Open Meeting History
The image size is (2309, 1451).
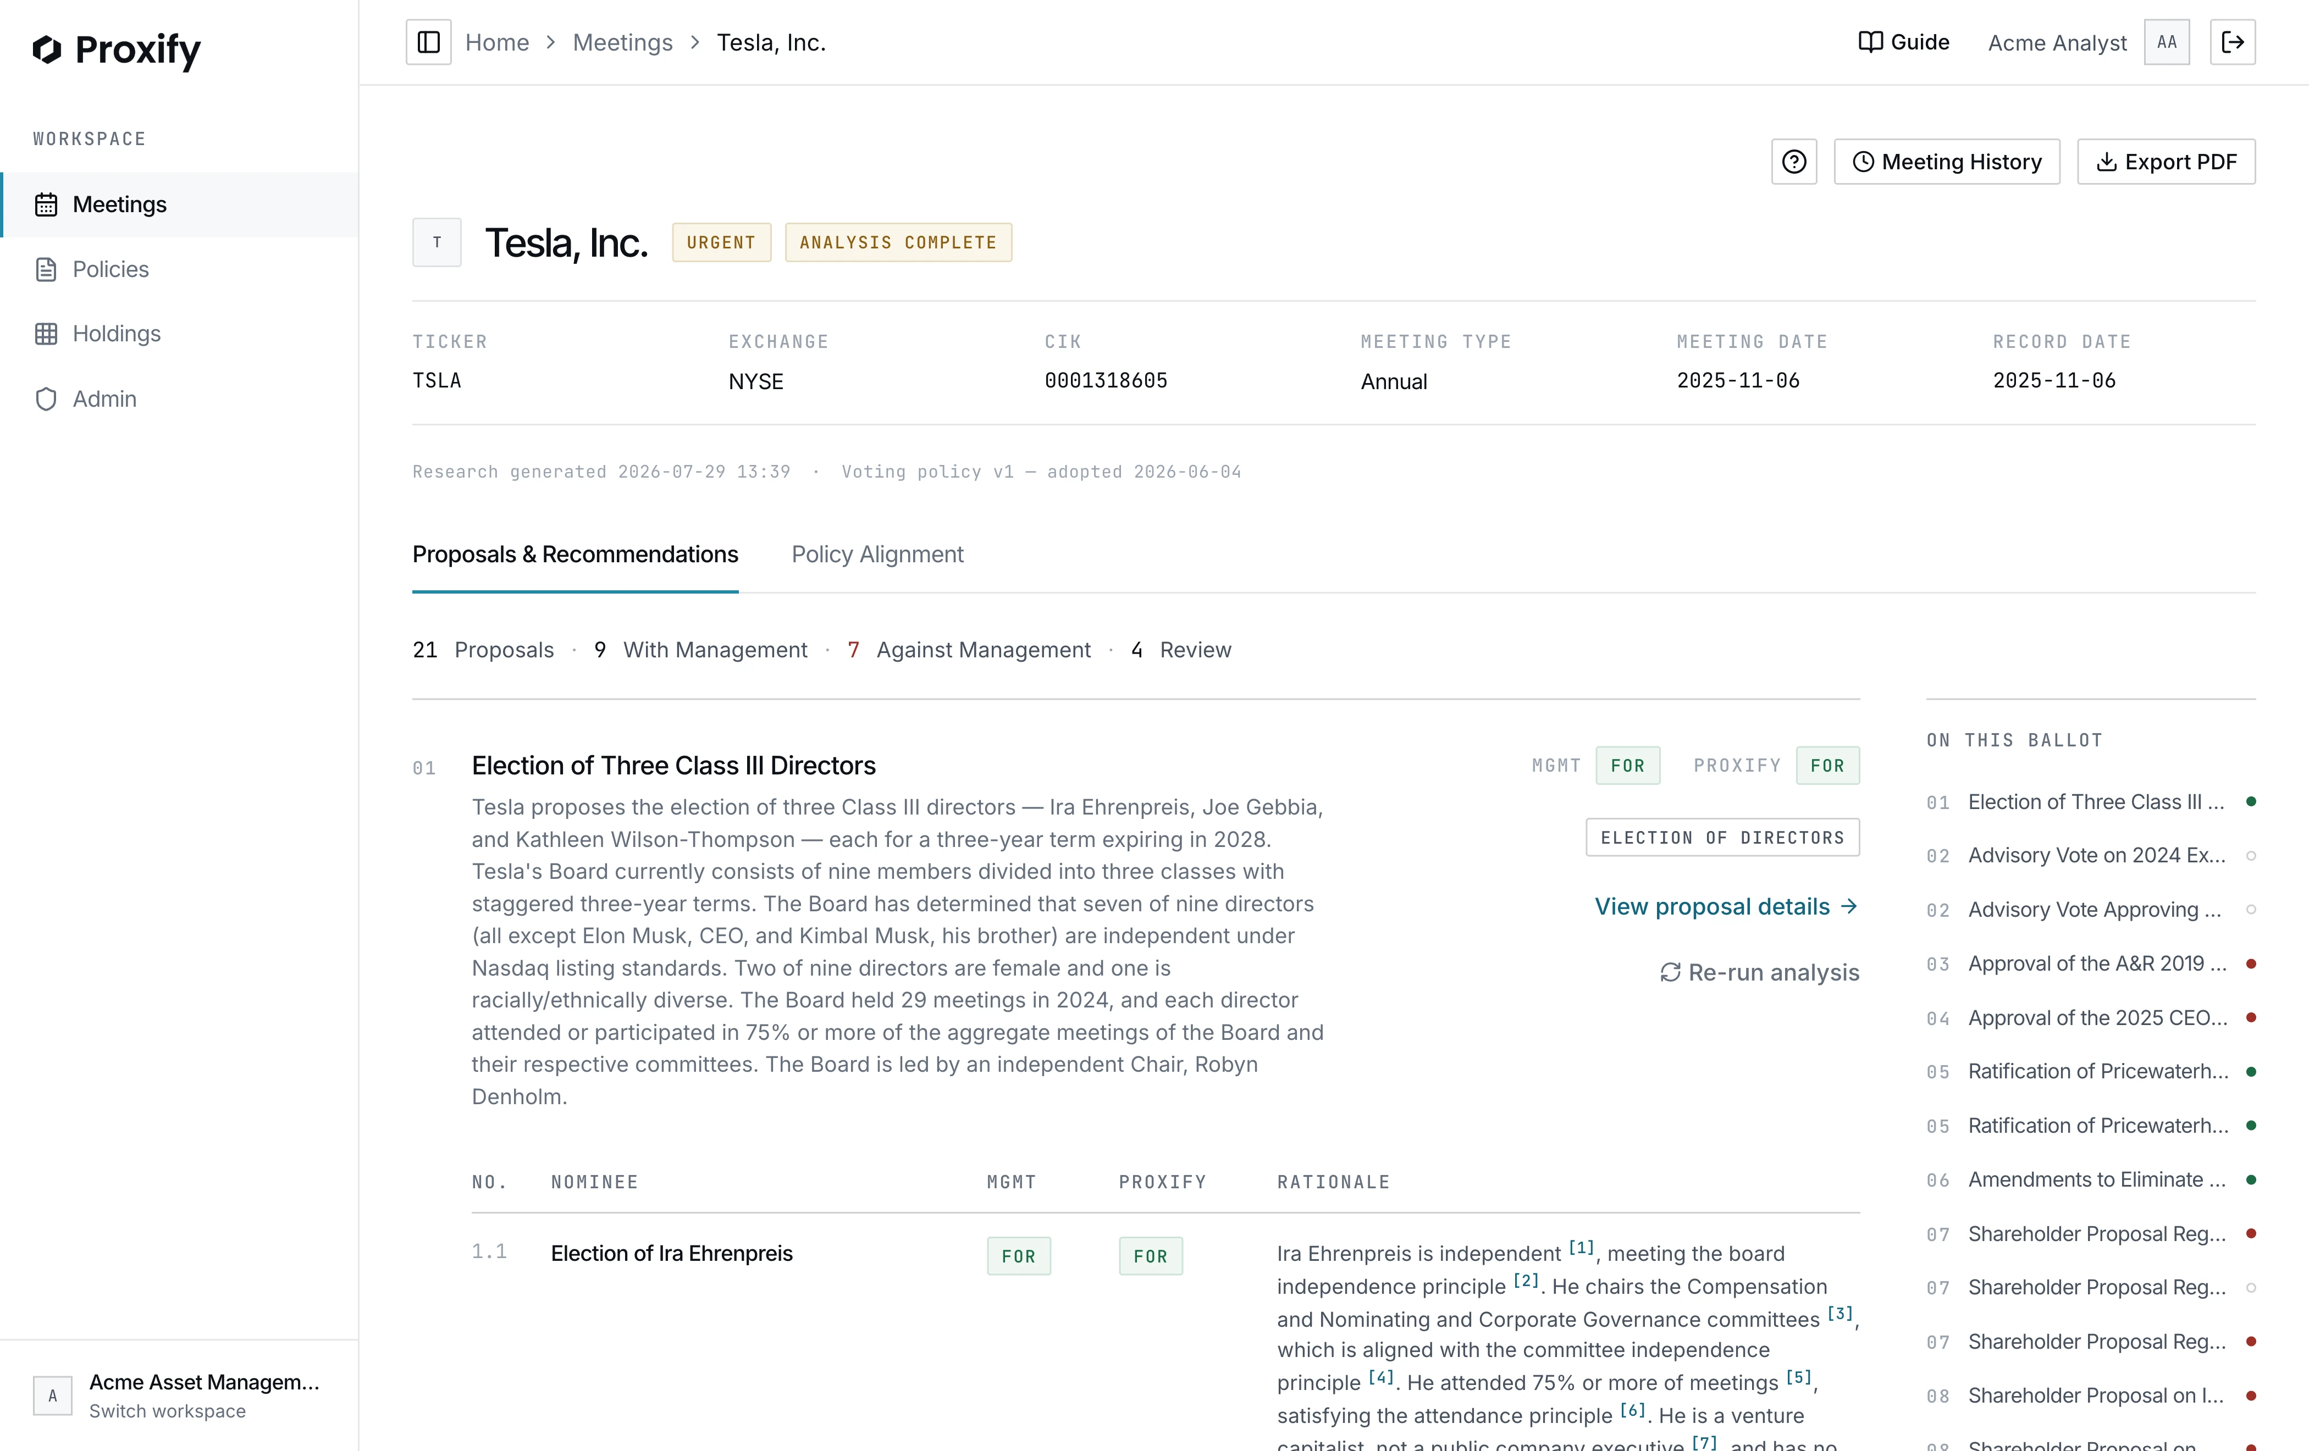[1947, 162]
